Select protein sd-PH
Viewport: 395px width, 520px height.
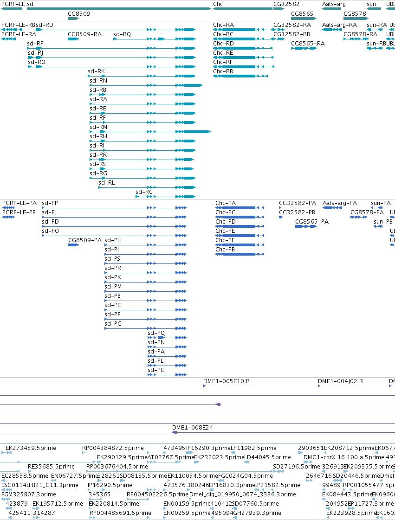click(x=145, y=245)
